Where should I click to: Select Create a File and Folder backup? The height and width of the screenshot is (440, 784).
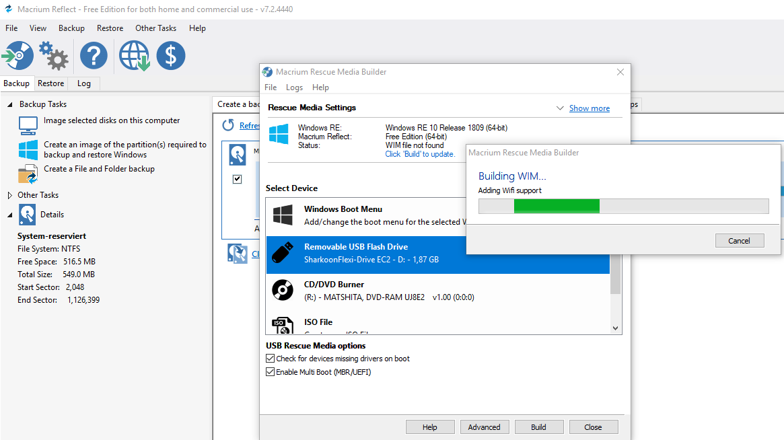[99, 169]
